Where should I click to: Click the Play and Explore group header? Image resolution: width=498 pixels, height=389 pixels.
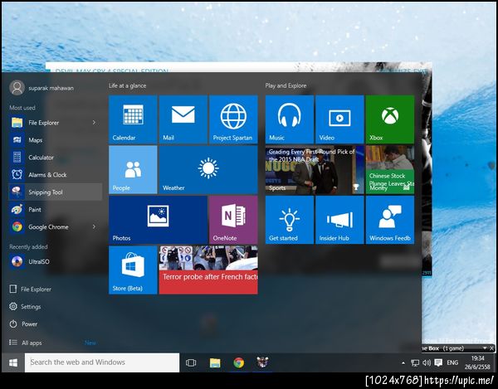click(286, 85)
